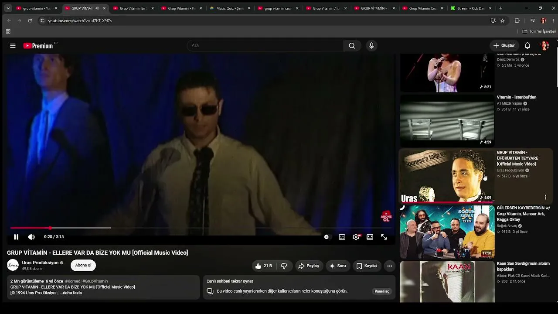This screenshot has height=314, width=558.
Task: Open A1 Müzik Yapım channel link
Action: 510,104
